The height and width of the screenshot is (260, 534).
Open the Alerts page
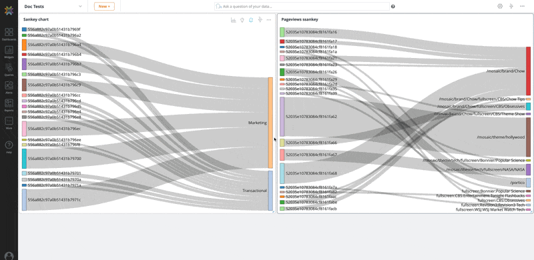pyautogui.click(x=9, y=87)
